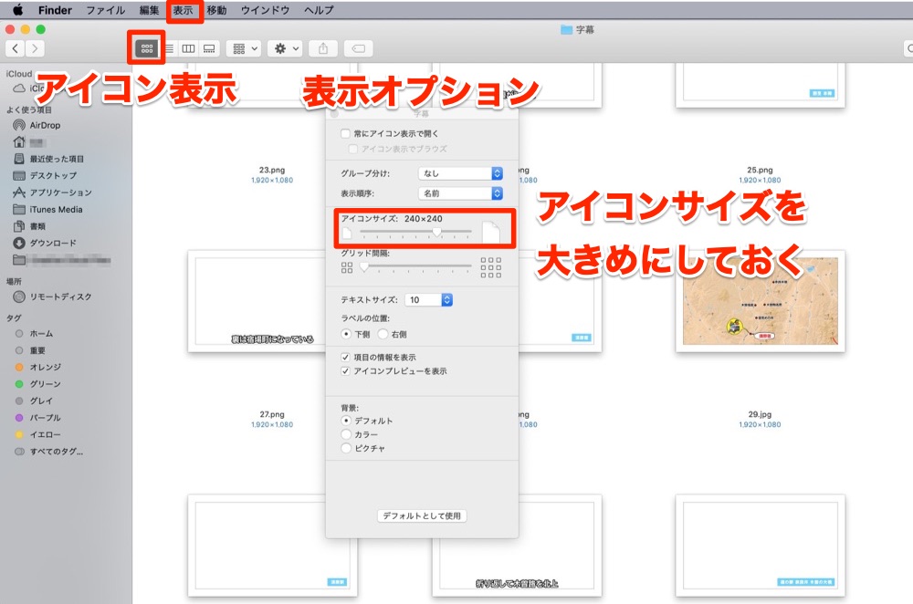
Task: Select 右側 label position radio
Action: click(383, 334)
